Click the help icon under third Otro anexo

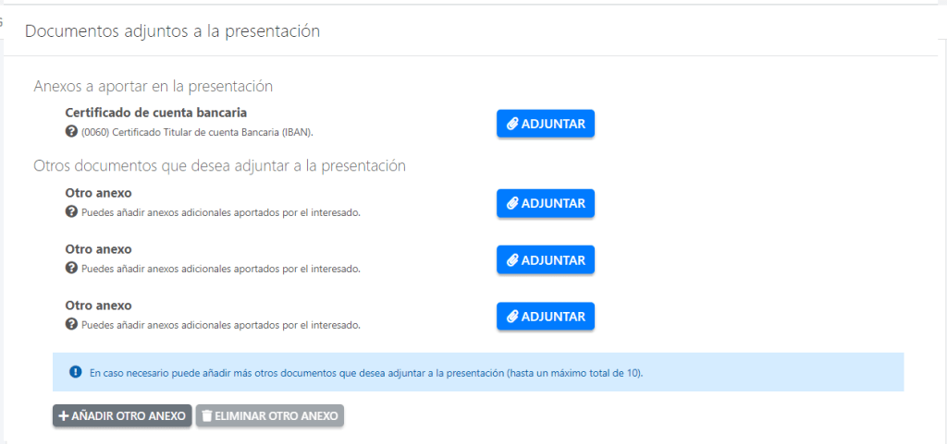[x=71, y=324]
